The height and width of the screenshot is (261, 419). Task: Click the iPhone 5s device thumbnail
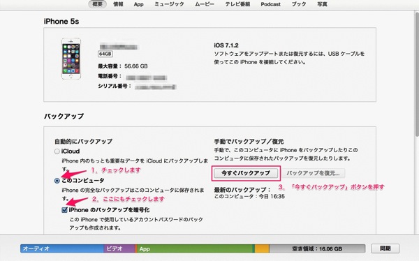[71, 59]
